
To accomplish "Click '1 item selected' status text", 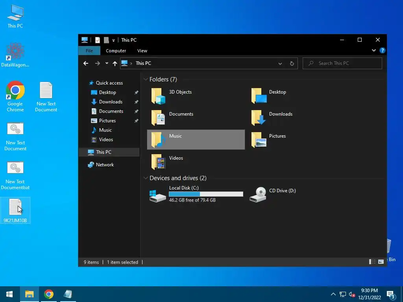I will (x=123, y=262).
